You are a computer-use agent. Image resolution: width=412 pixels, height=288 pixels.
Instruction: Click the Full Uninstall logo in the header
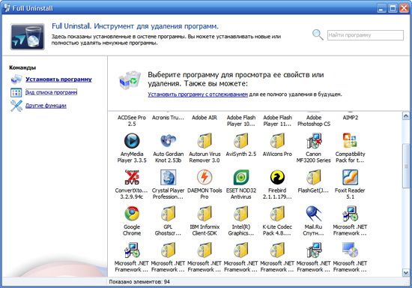(28, 37)
